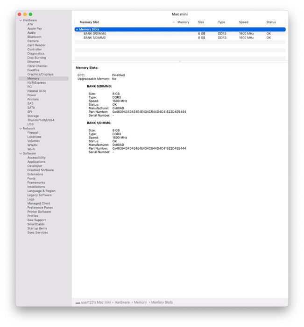Open the Audio hardware entry
This screenshot has width=304, height=327.
coord(31,33)
